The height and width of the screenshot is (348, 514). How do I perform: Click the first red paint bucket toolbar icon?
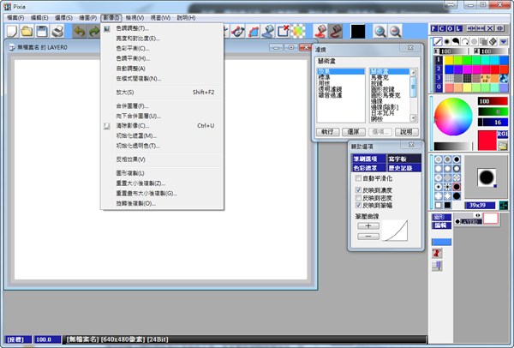click(320, 32)
